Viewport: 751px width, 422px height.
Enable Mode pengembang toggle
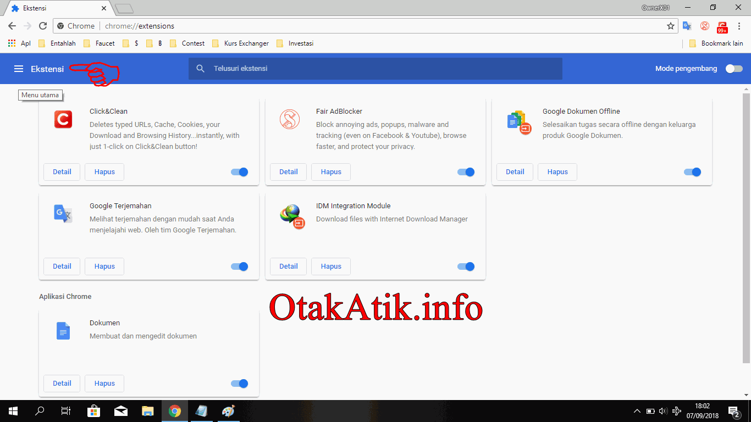(x=734, y=69)
